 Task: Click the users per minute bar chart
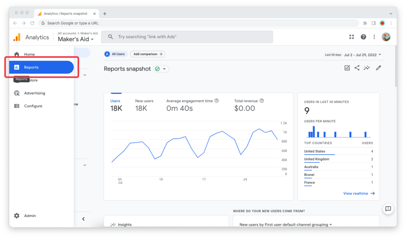pos(339,131)
